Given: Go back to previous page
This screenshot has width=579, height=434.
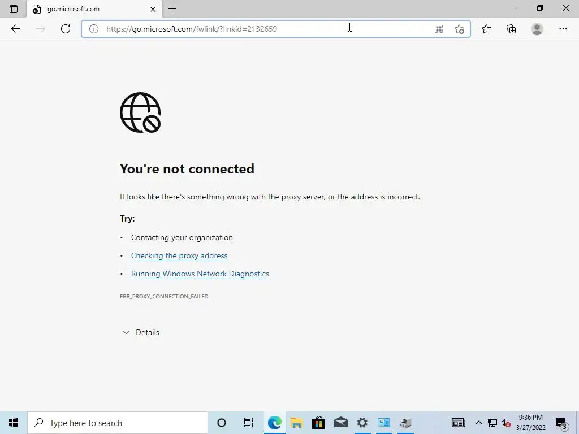Looking at the screenshot, I should [15, 29].
